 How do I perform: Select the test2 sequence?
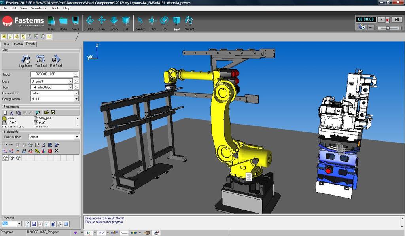tap(40, 123)
